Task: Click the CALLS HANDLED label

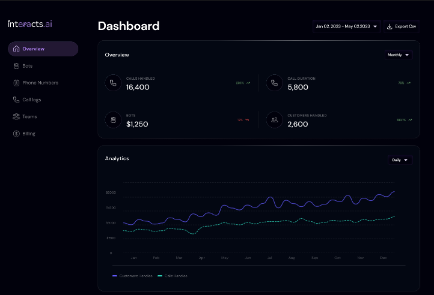Action: (141, 79)
